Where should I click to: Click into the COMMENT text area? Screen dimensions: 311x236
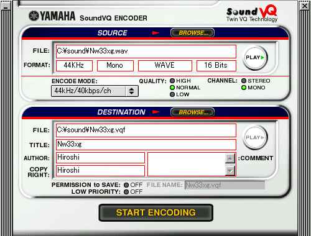click(x=186, y=165)
